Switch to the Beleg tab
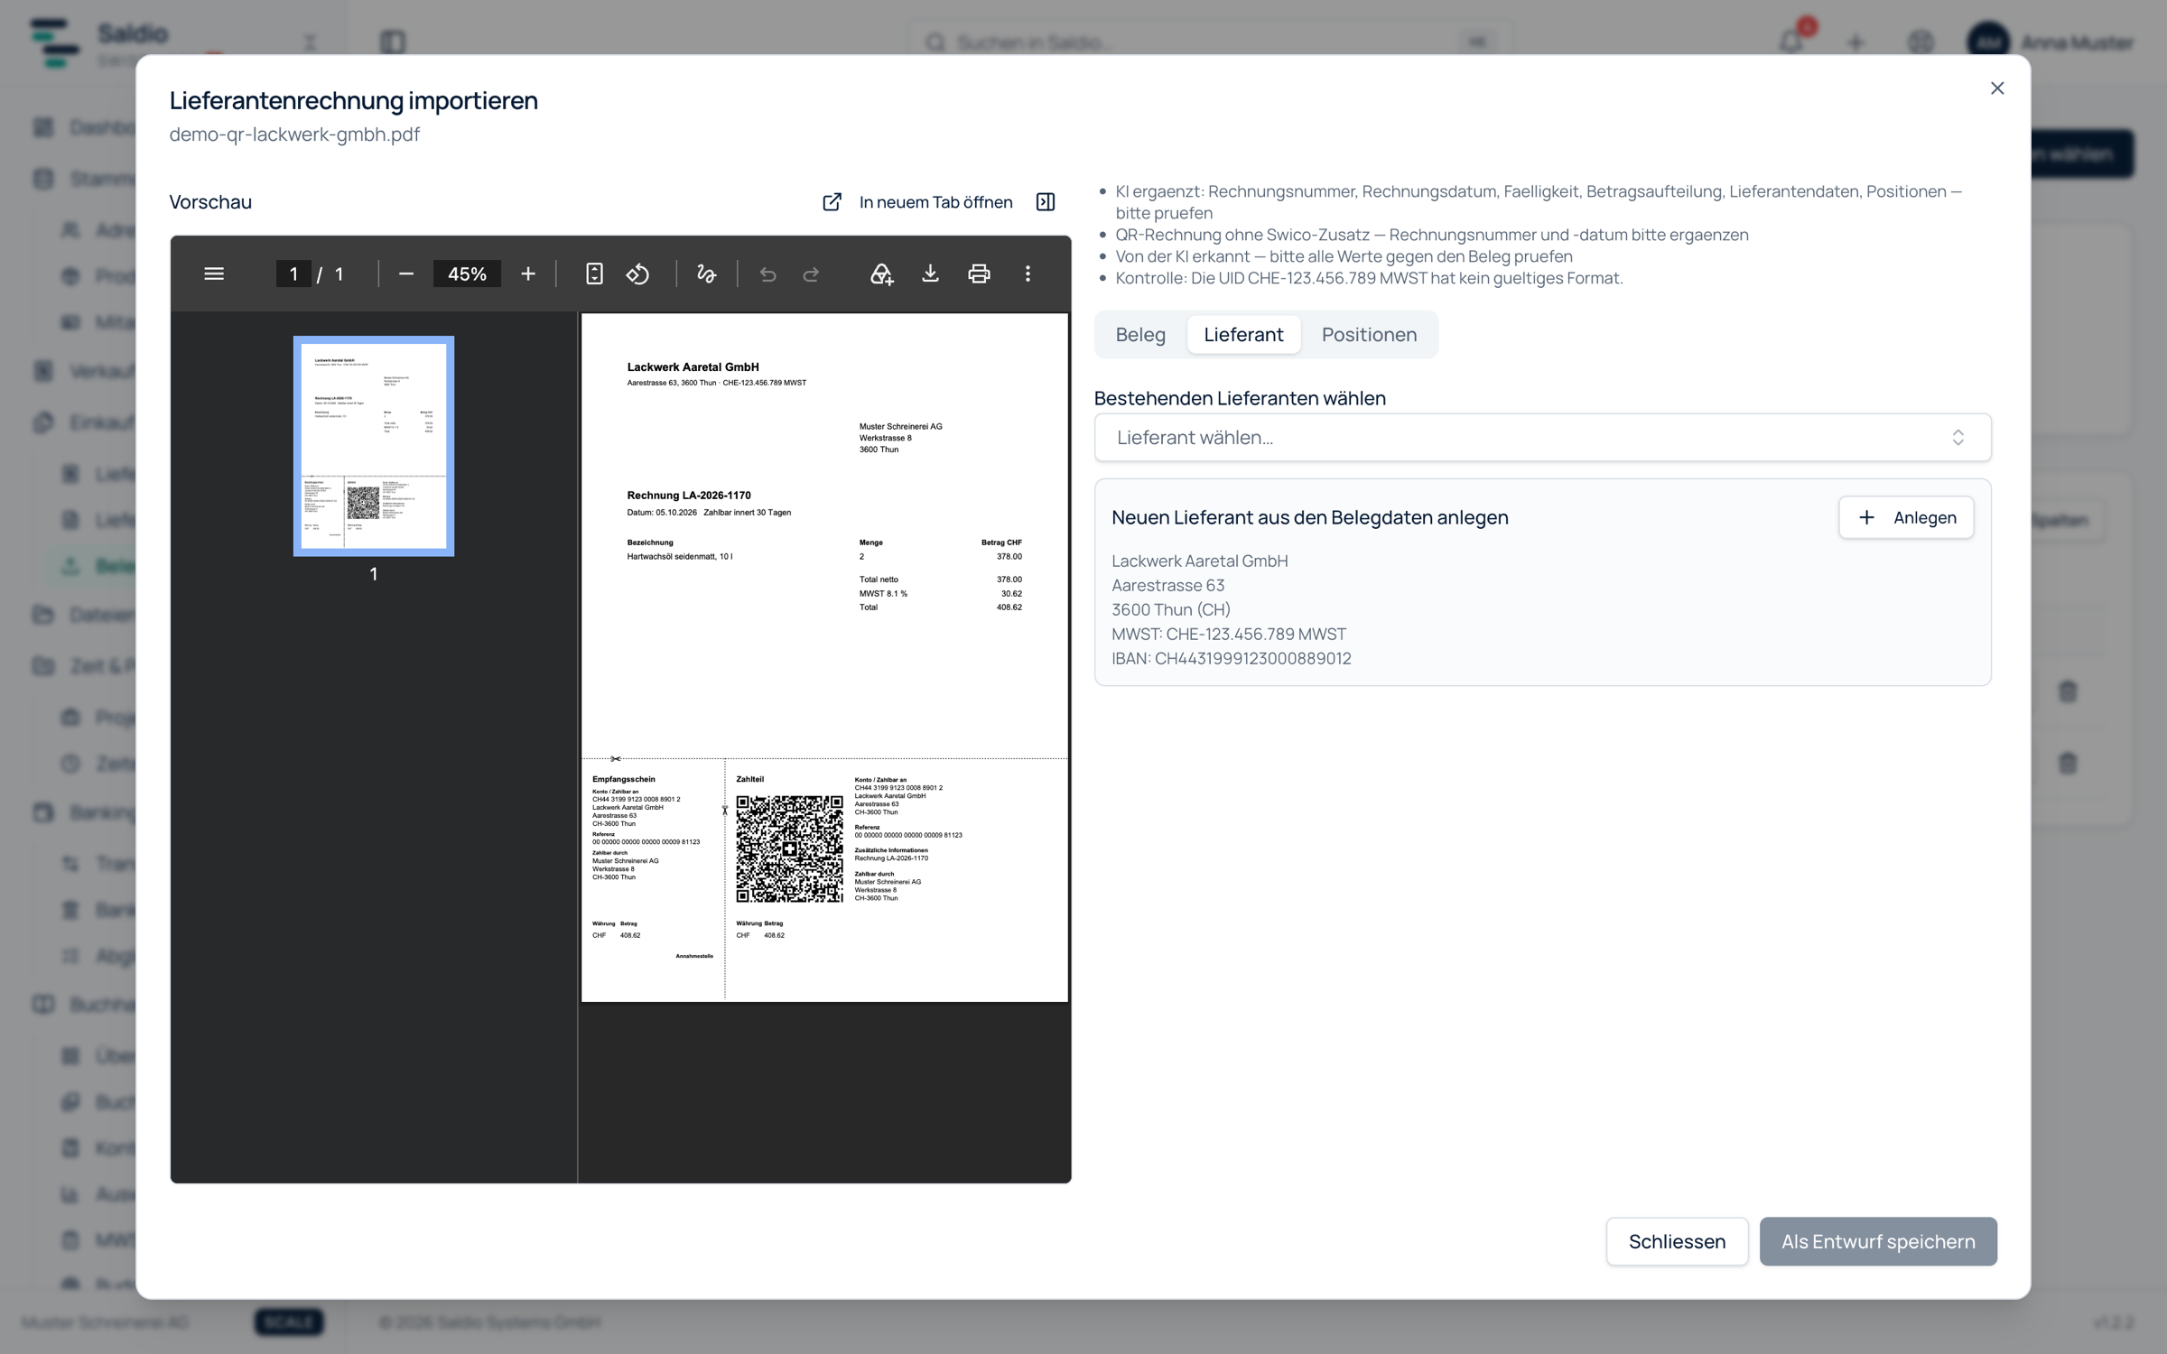Image resolution: width=2167 pixels, height=1354 pixels. [1140, 335]
